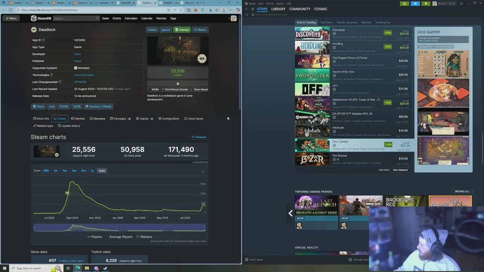Toggle Average Players series in chart legend
The image size is (484, 272).
tap(119, 237)
